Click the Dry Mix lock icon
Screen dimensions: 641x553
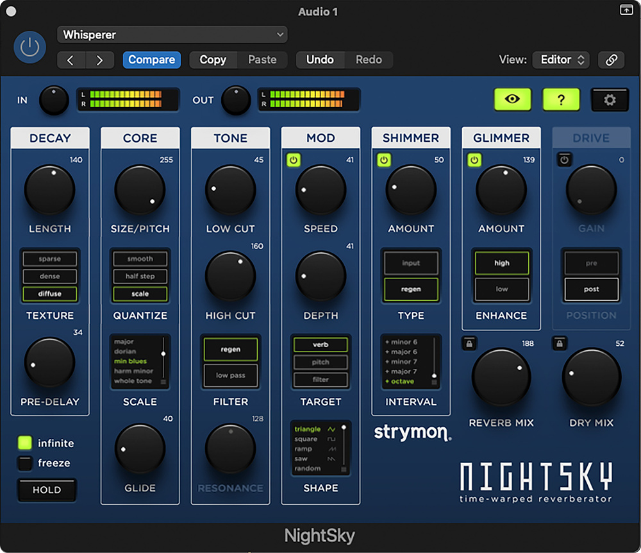tap(560, 344)
